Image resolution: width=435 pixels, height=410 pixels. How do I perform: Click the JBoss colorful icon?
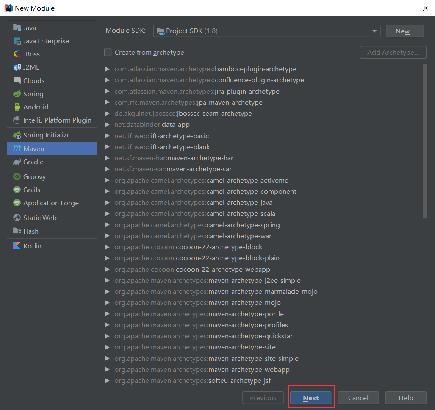(17, 54)
